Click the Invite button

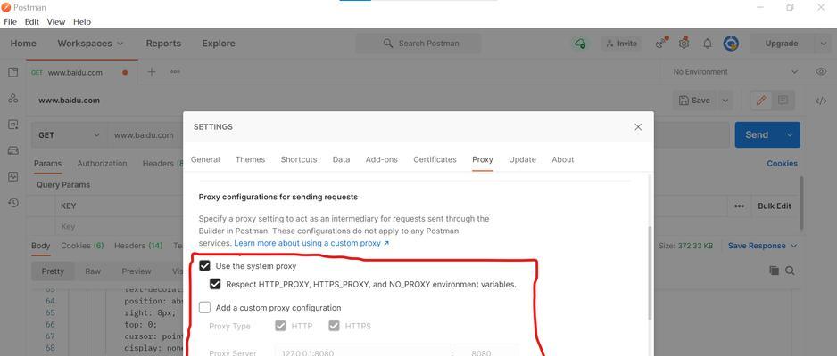coord(621,44)
